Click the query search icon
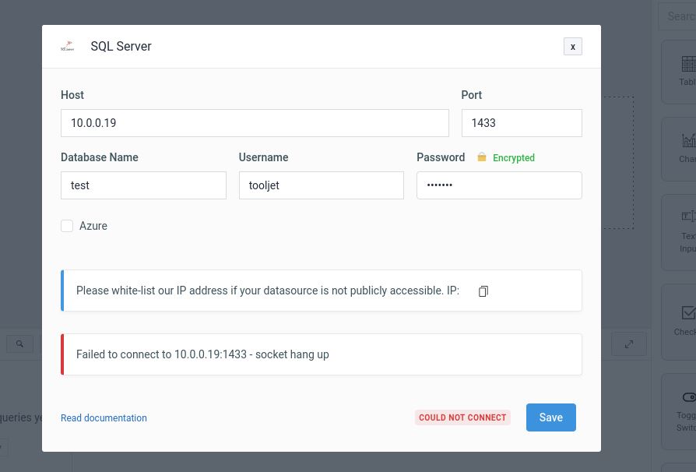This screenshot has height=472, width=696. (x=19, y=343)
